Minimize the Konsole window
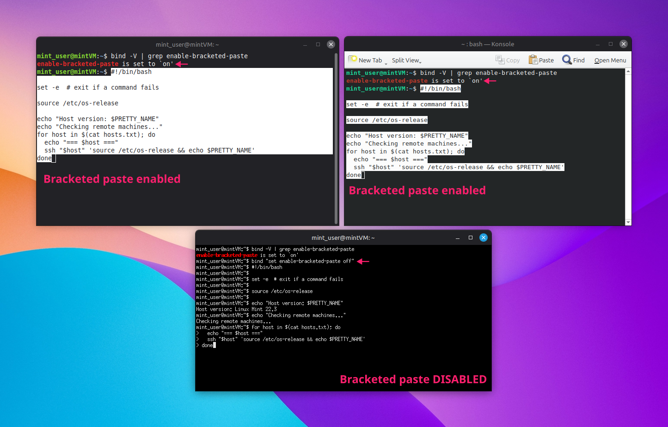Image resolution: width=668 pixels, height=427 pixels. coord(598,44)
